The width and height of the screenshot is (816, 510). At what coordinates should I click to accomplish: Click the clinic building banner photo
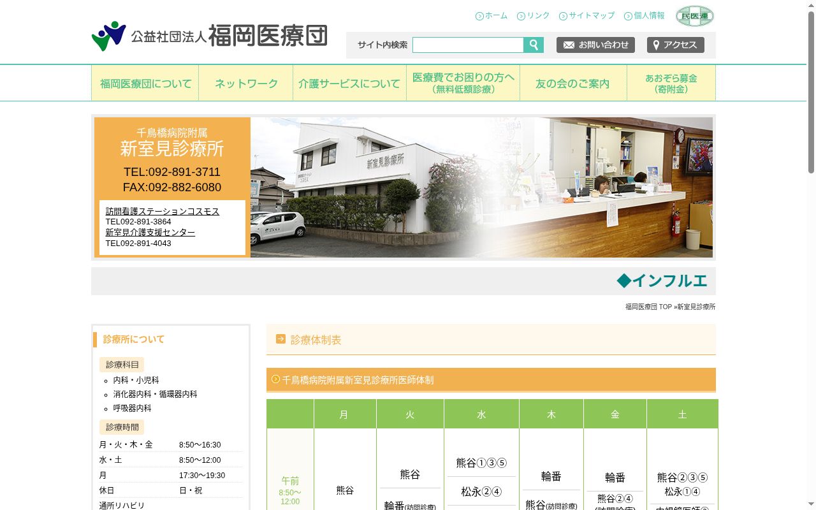481,187
